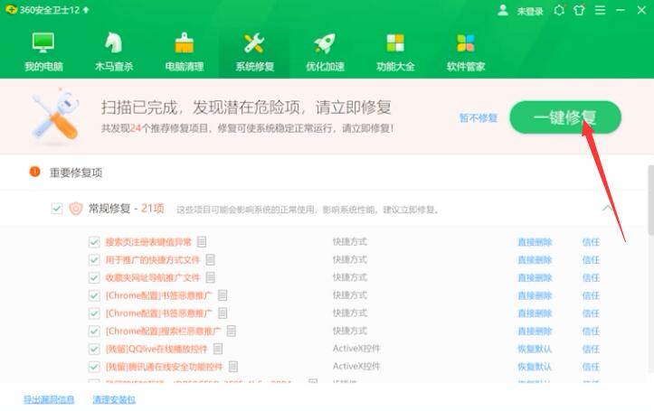The width and height of the screenshot is (654, 411).
Task: Click 直接删除 for [Chrome配置]搜索栏恶意推广
Action: [x=535, y=331]
